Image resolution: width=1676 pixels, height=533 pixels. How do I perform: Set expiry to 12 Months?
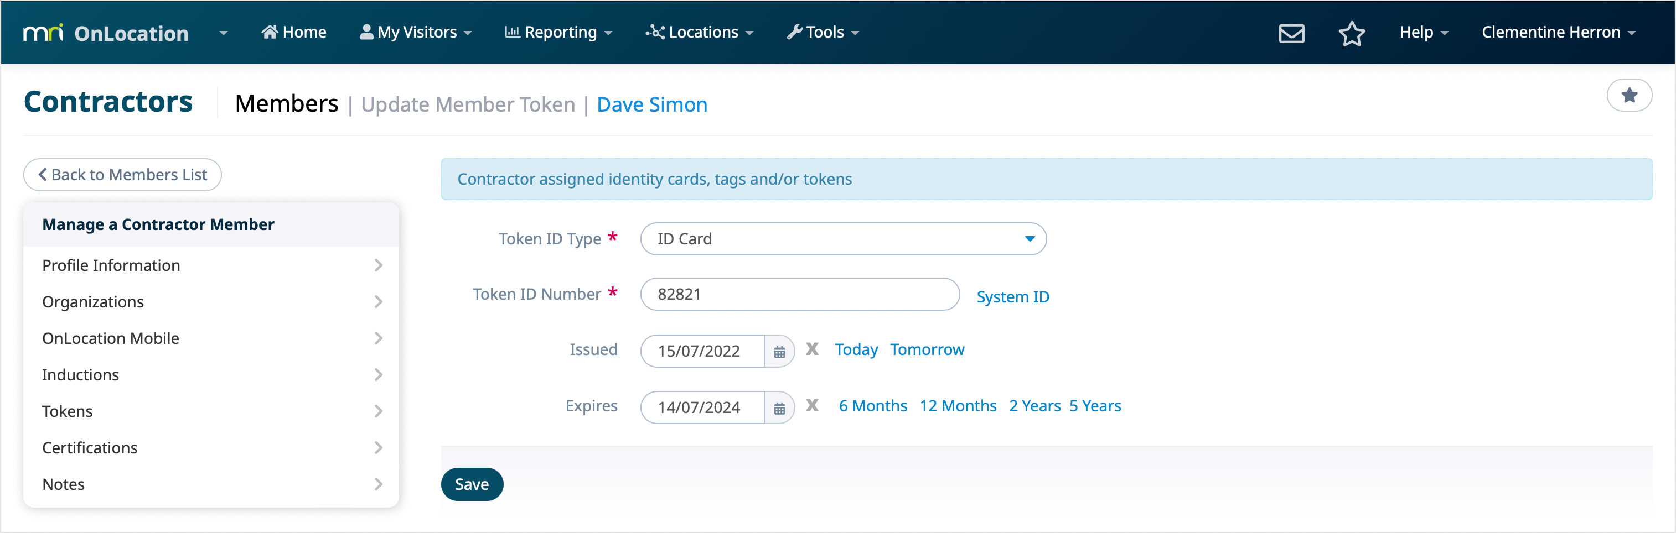(x=958, y=406)
